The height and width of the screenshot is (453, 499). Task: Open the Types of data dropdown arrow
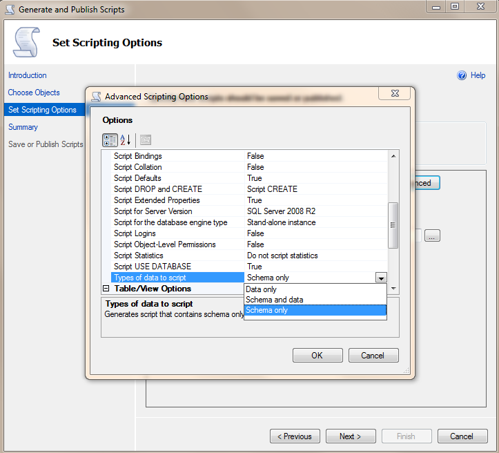pos(380,278)
